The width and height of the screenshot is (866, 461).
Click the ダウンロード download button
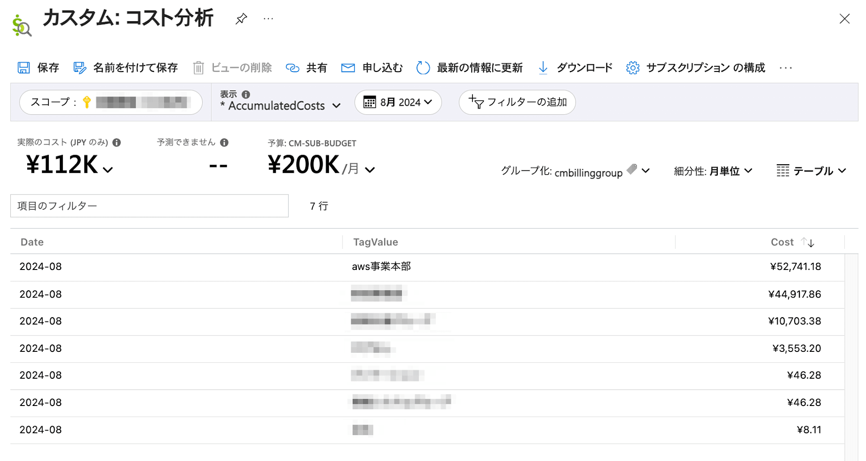coord(575,68)
